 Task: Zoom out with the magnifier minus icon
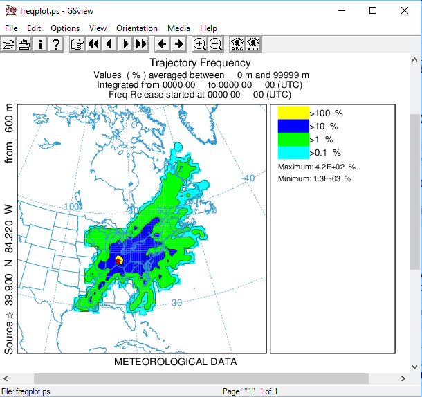point(216,44)
